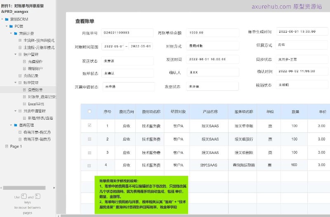Click the sidebar scrollbar left arrow
This screenshot has width=330, height=217.
[x=1, y=188]
